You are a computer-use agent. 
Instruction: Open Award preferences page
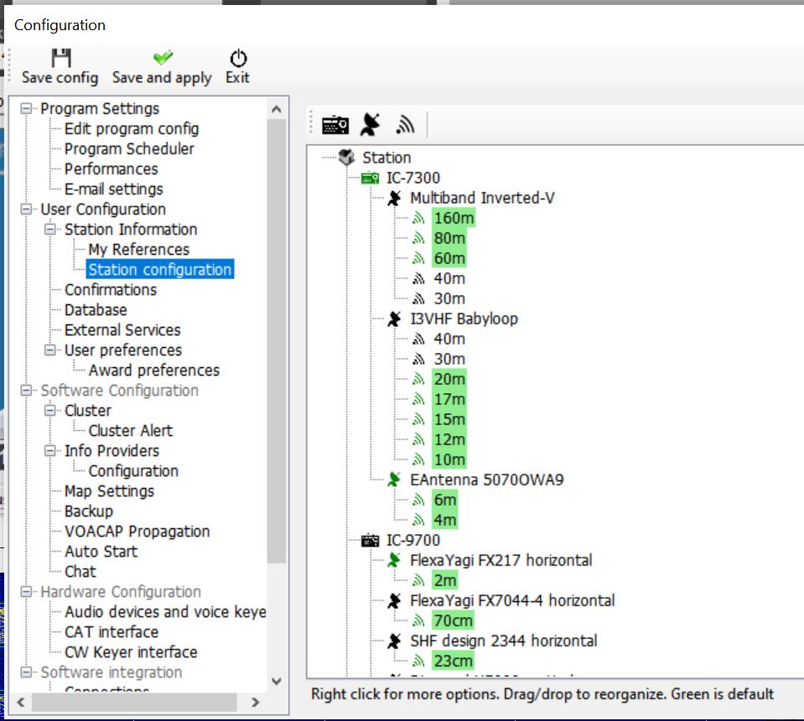(x=153, y=371)
